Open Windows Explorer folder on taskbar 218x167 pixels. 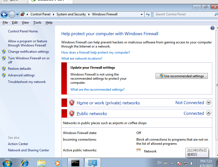point(42,163)
